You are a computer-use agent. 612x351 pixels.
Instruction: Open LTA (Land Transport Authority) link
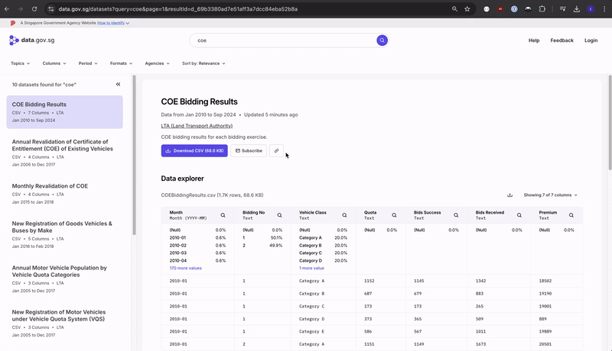pyautogui.click(x=197, y=126)
